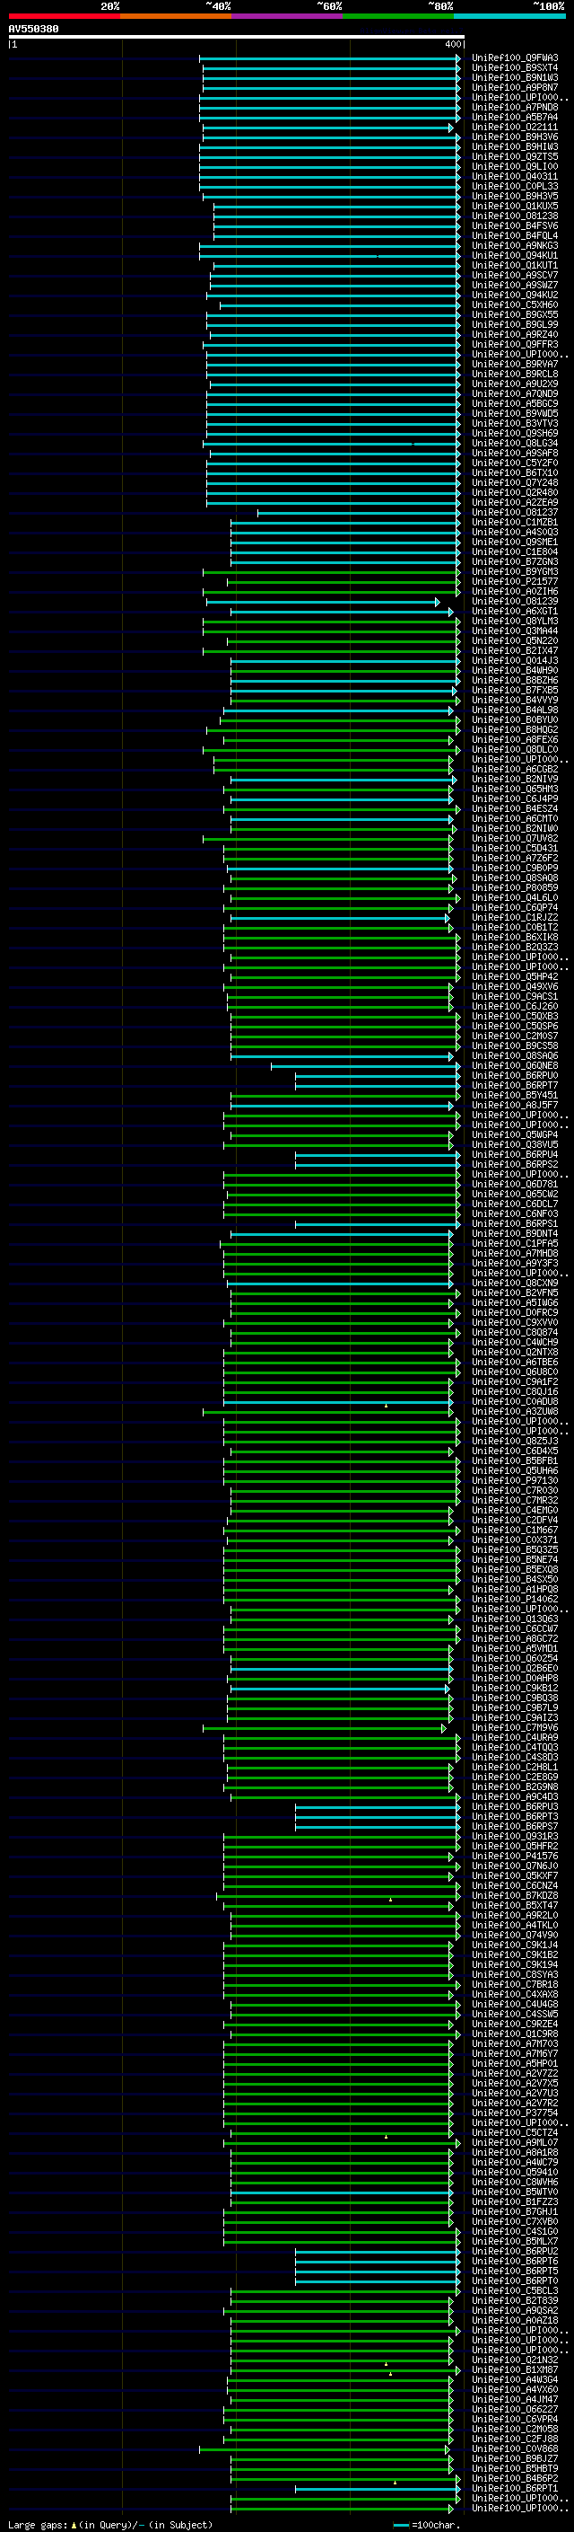Select the UniRef100_B6RPS7 label
The width and height of the screenshot is (574, 2532).
point(515,1826)
